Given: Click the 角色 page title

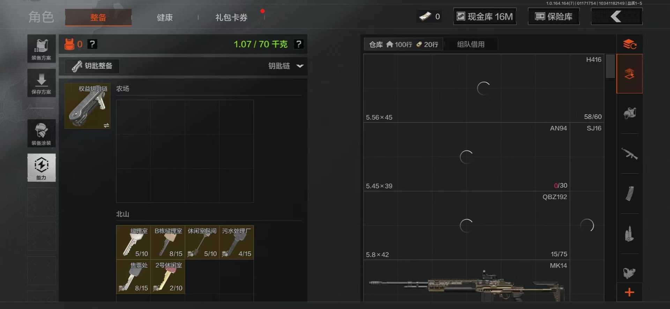Looking at the screenshot, I should 41,17.
